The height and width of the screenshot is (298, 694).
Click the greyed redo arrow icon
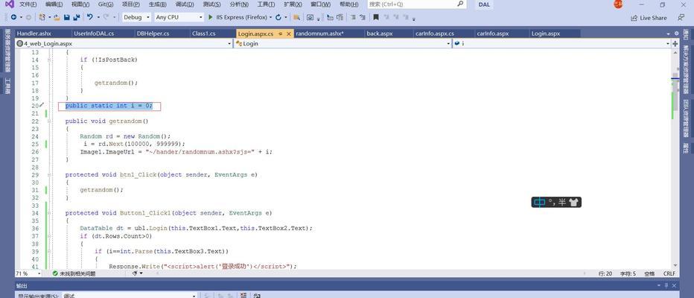(x=106, y=17)
